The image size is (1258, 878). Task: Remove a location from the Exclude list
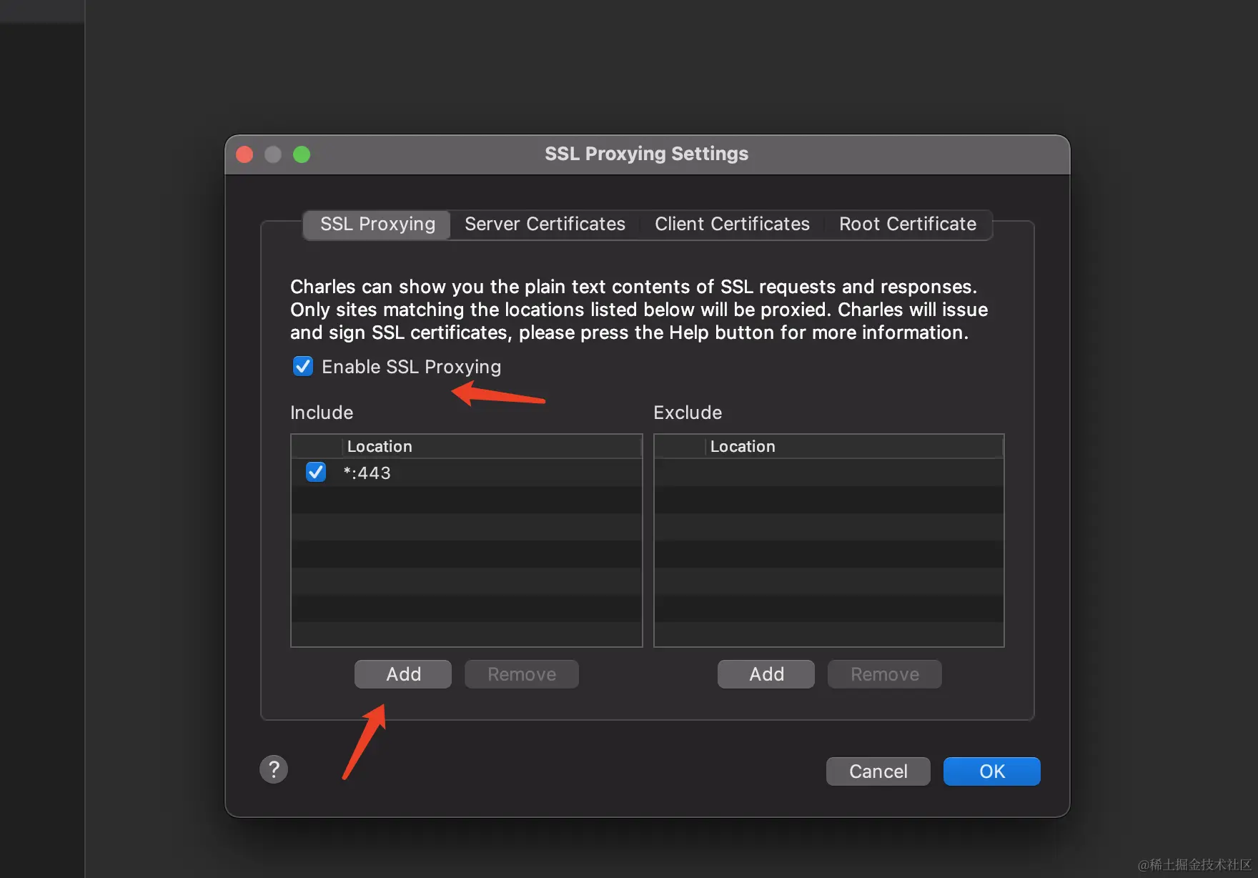pyautogui.click(x=885, y=674)
